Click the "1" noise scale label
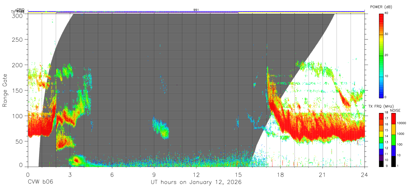Viewport: 410px width, 189px height. point(397,166)
